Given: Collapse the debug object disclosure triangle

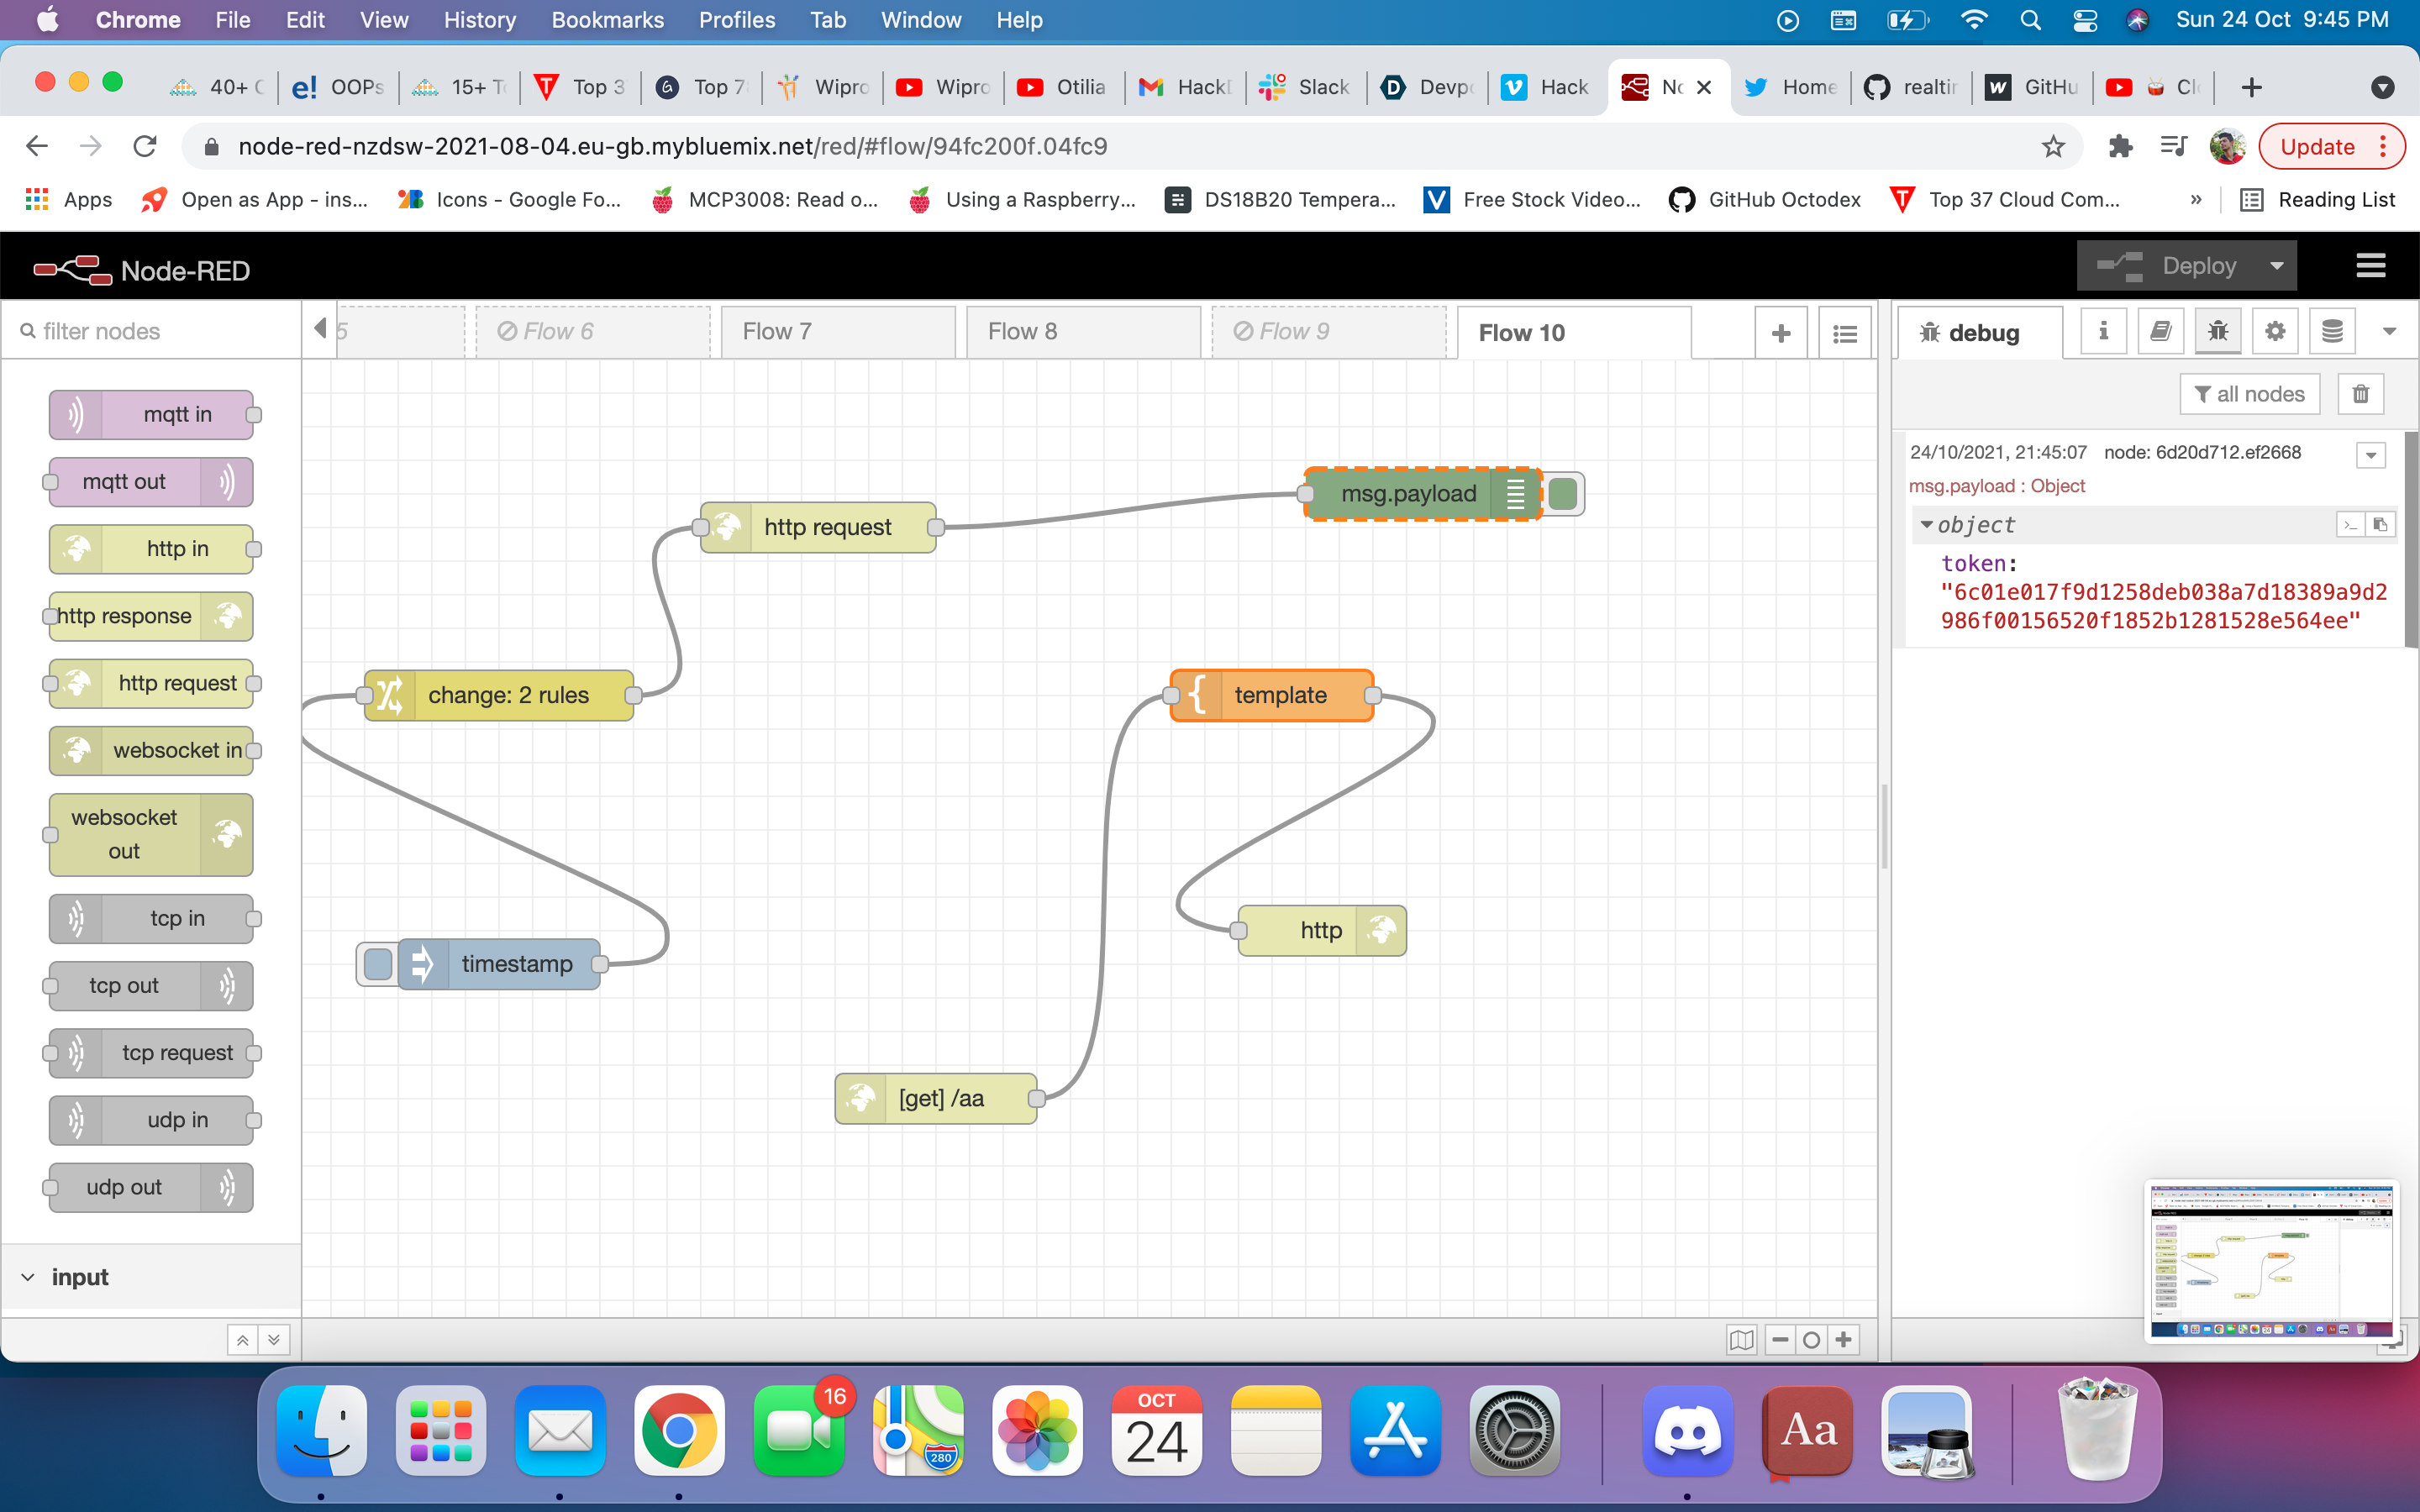Looking at the screenshot, I should (1927, 524).
